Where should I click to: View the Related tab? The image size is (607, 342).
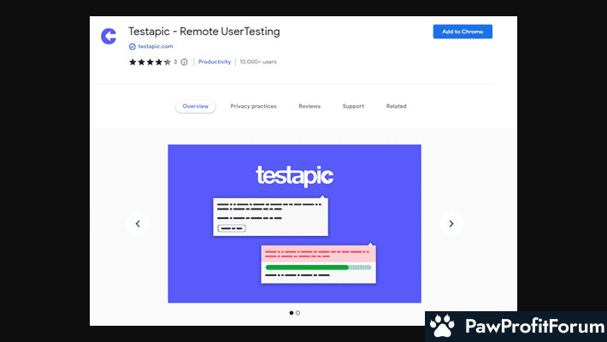tap(396, 106)
